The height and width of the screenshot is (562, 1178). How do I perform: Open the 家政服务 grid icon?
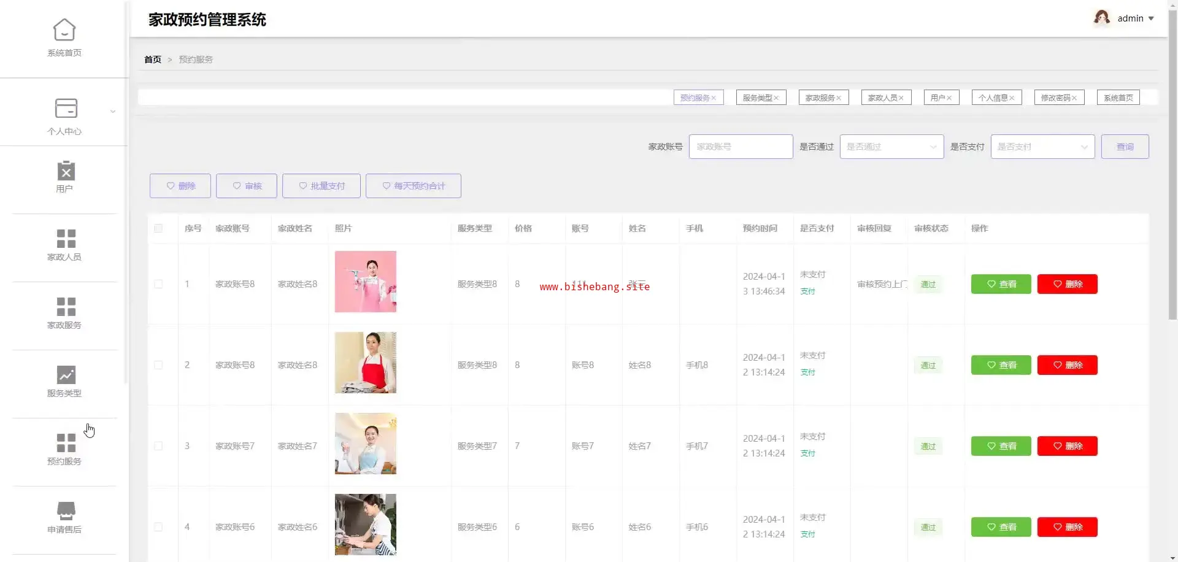66,306
